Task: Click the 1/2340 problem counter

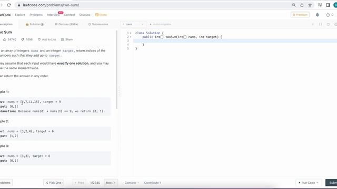Action: pyautogui.click(x=95, y=183)
